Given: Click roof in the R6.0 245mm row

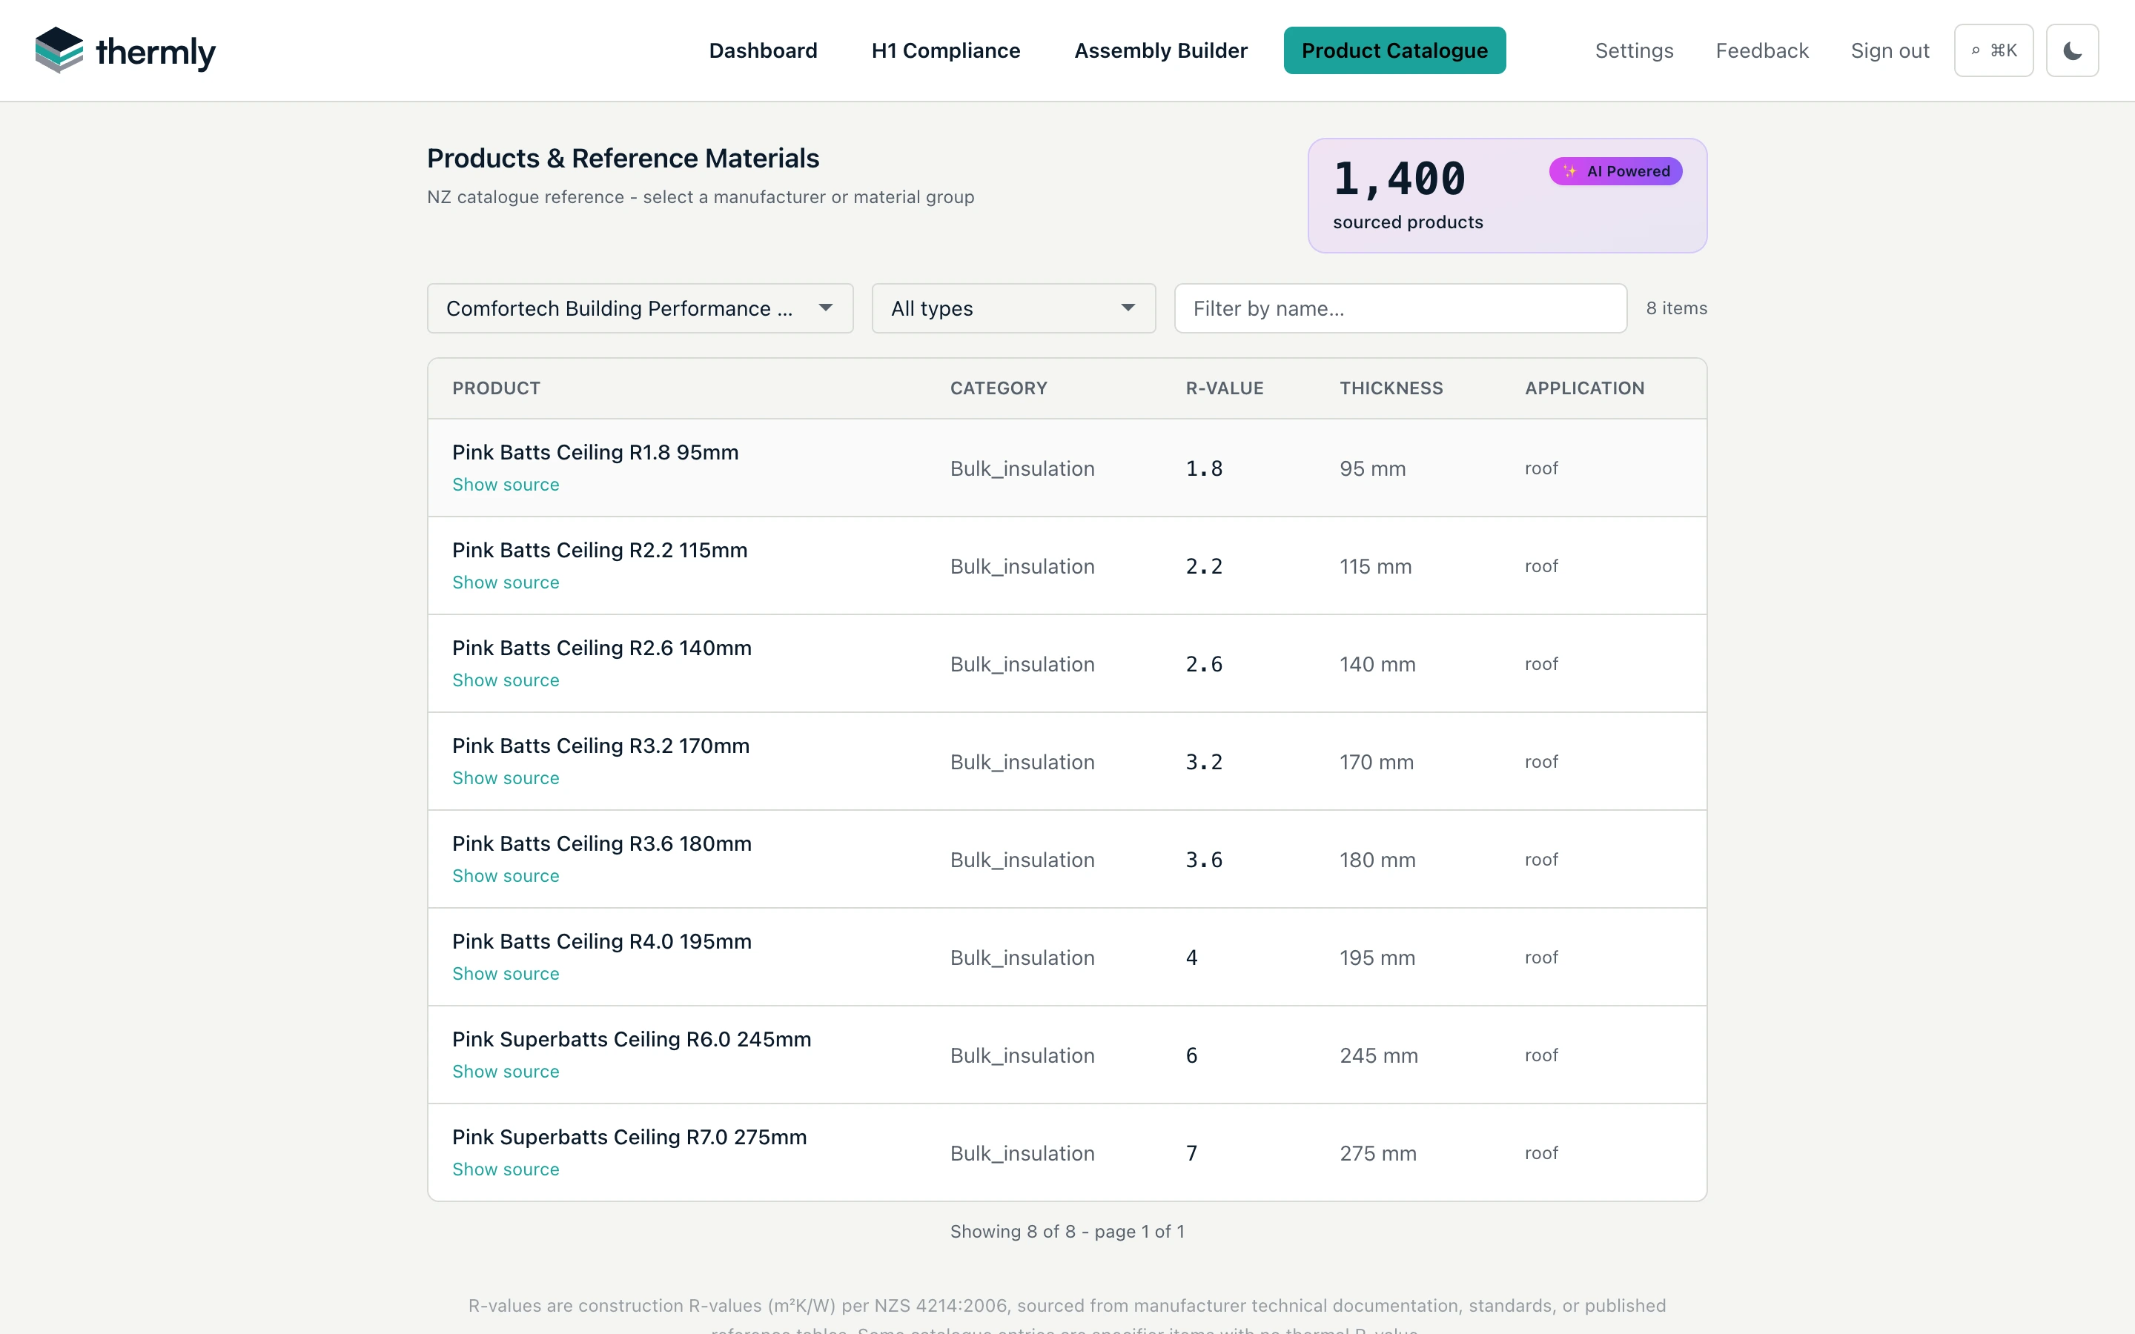Looking at the screenshot, I should coord(1541,1056).
